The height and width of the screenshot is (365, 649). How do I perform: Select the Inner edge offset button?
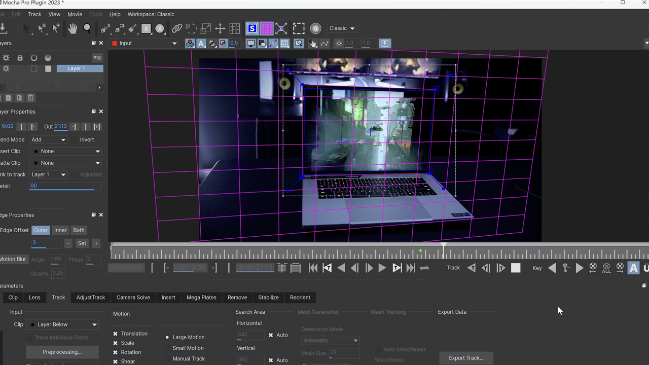click(60, 230)
